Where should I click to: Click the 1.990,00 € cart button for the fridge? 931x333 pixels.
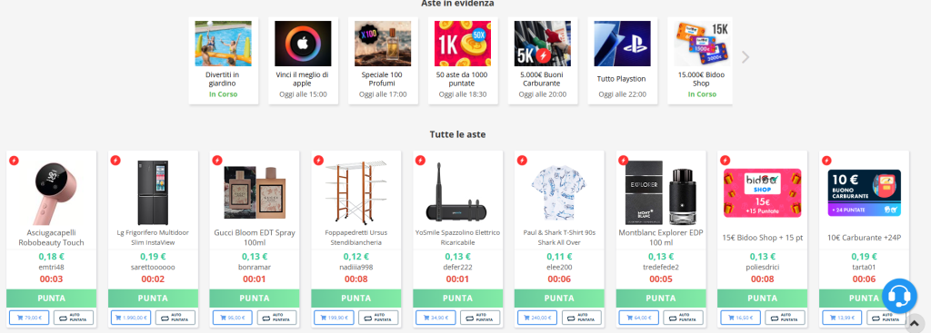(131, 318)
